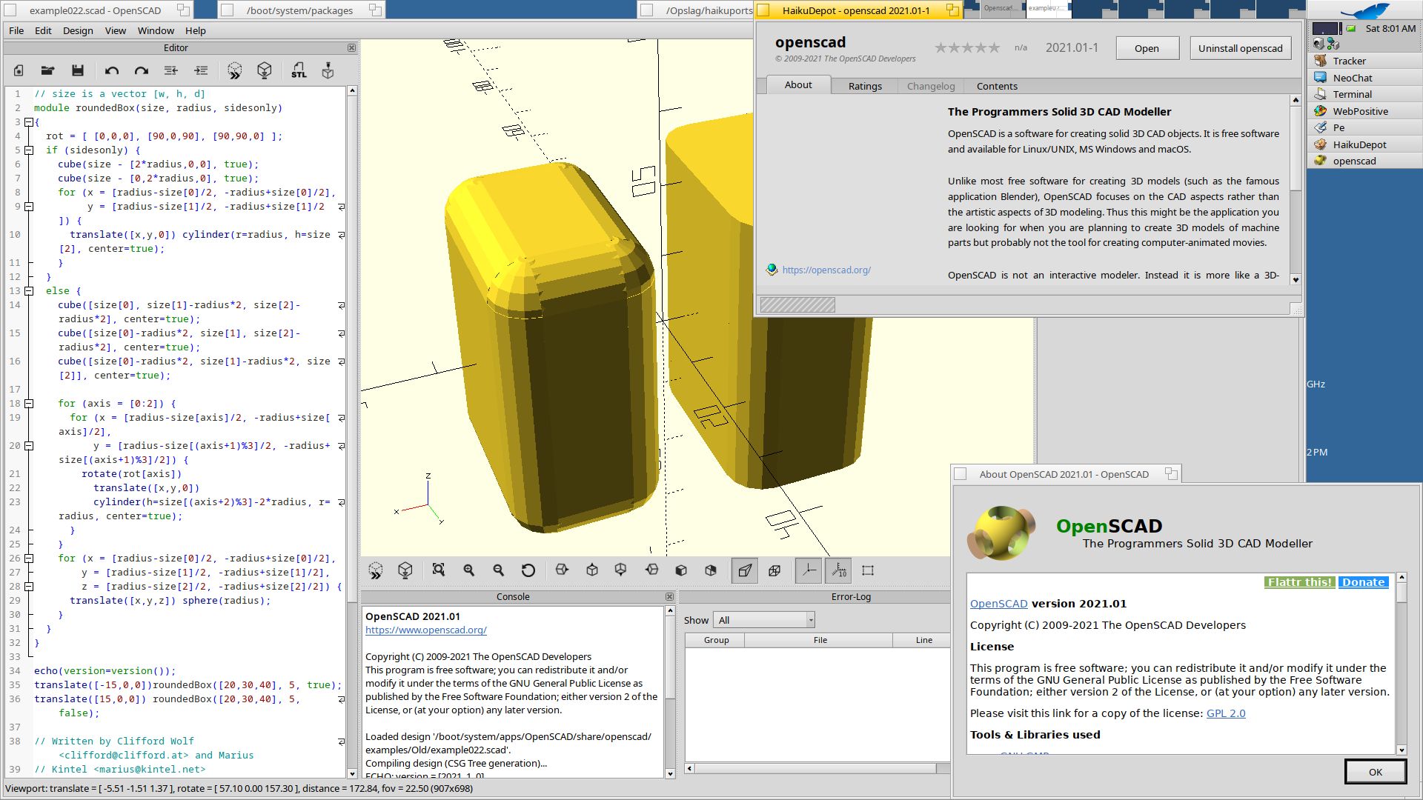This screenshot has width=1423, height=800.
Task: Click View All in viewport toolbar
Action: point(439,570)
